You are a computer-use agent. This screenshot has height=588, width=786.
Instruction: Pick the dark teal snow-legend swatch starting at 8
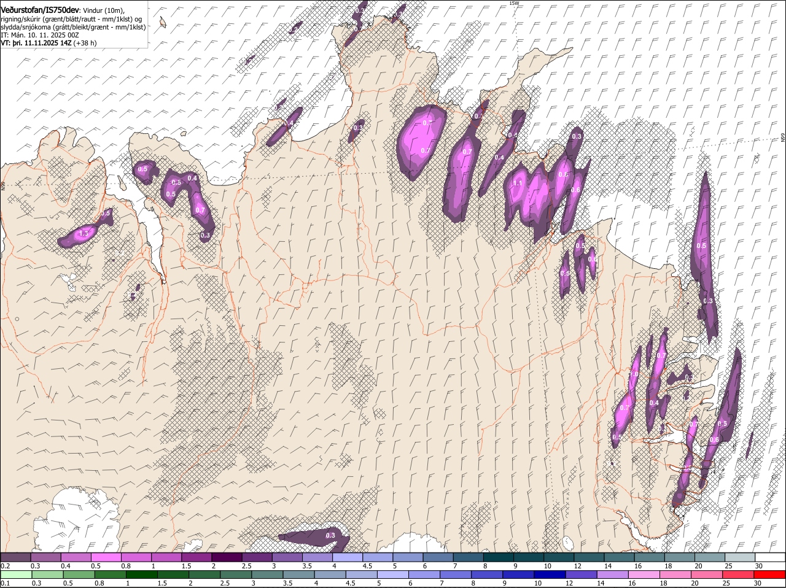(499, 557)
